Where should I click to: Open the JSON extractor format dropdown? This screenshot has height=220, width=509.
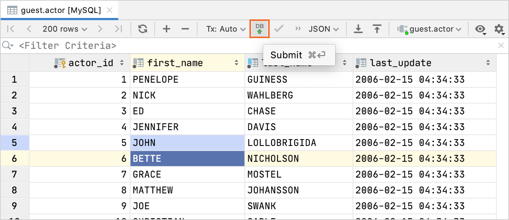click(323, 29)
